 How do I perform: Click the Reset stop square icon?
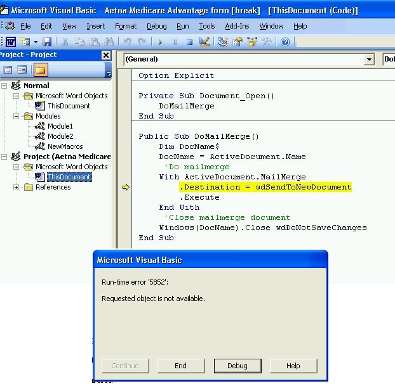(x=189, y=42)
